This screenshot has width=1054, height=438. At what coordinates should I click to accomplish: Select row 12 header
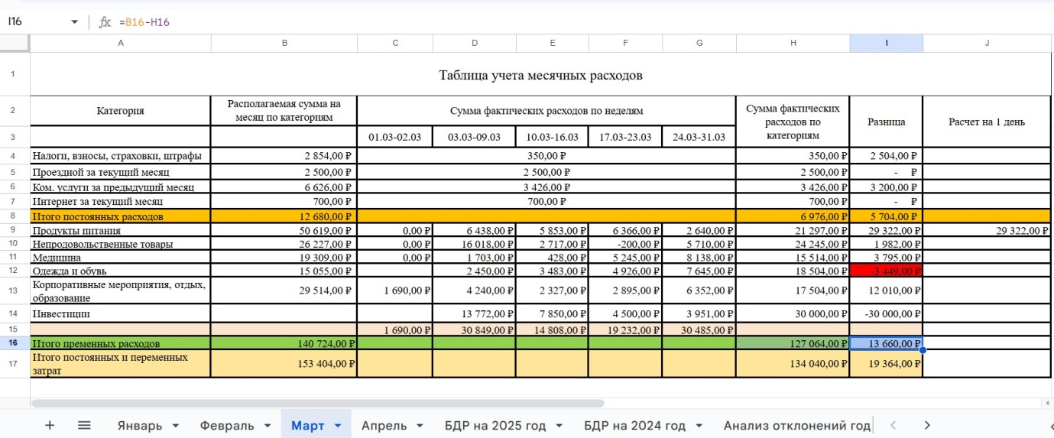(x=15, y=271)
